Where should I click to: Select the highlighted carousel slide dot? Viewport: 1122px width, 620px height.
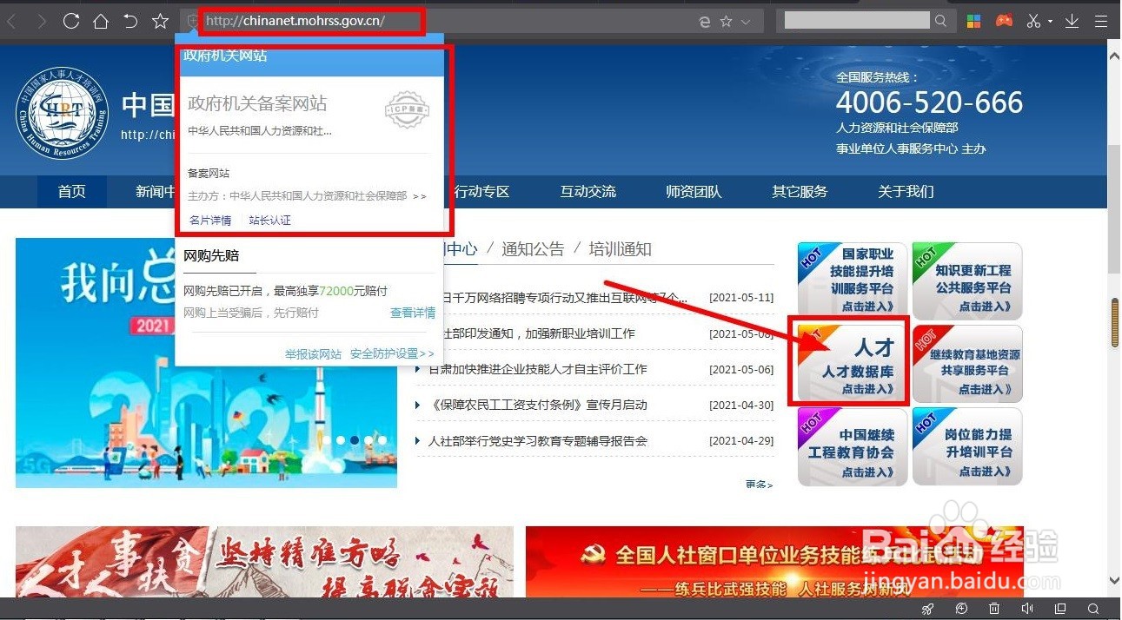coord(354,440)
